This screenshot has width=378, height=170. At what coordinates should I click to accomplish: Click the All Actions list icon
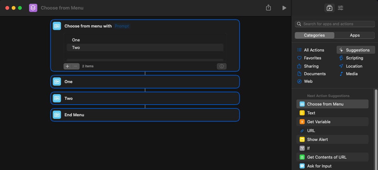click(299, 50)
